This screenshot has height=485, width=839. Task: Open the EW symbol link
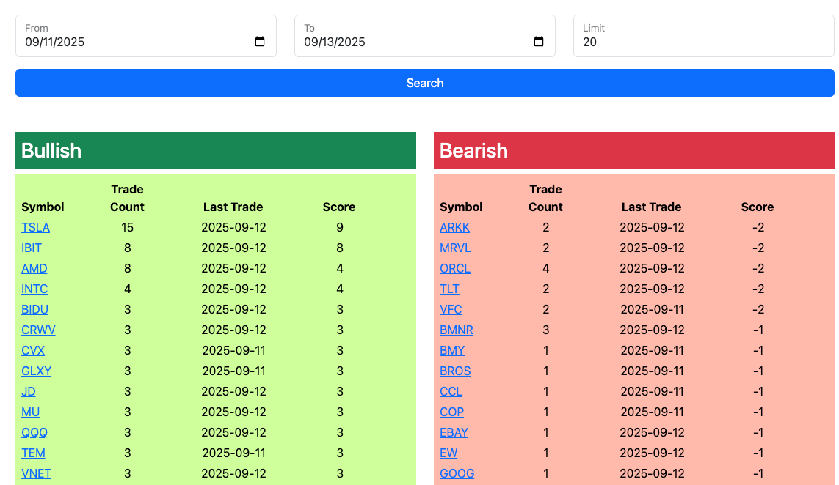click(x=448, y=453)
